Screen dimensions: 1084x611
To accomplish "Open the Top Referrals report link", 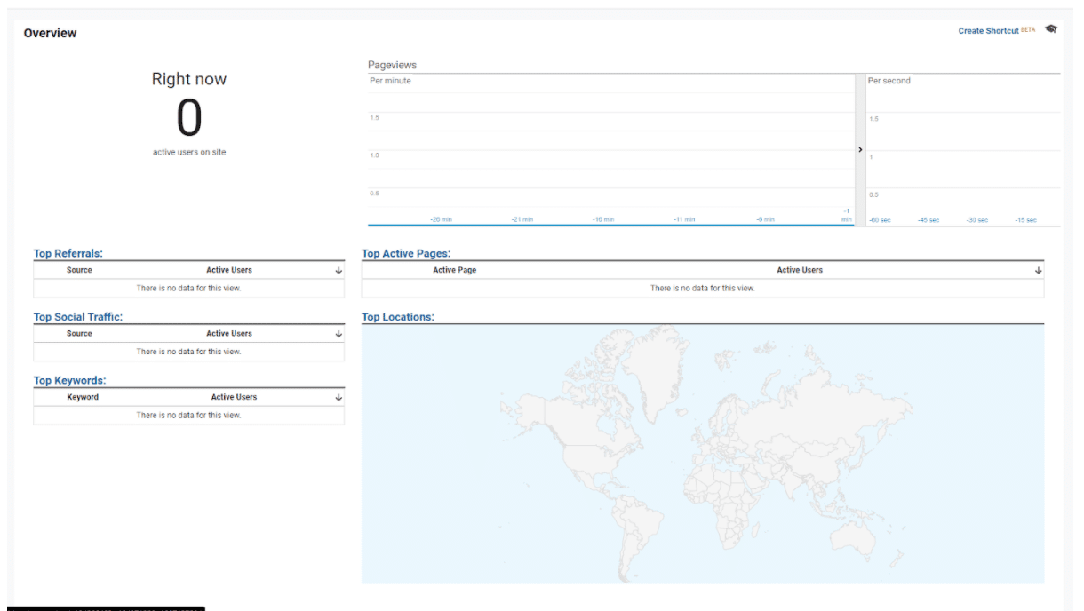I will (x=68, y=254).
